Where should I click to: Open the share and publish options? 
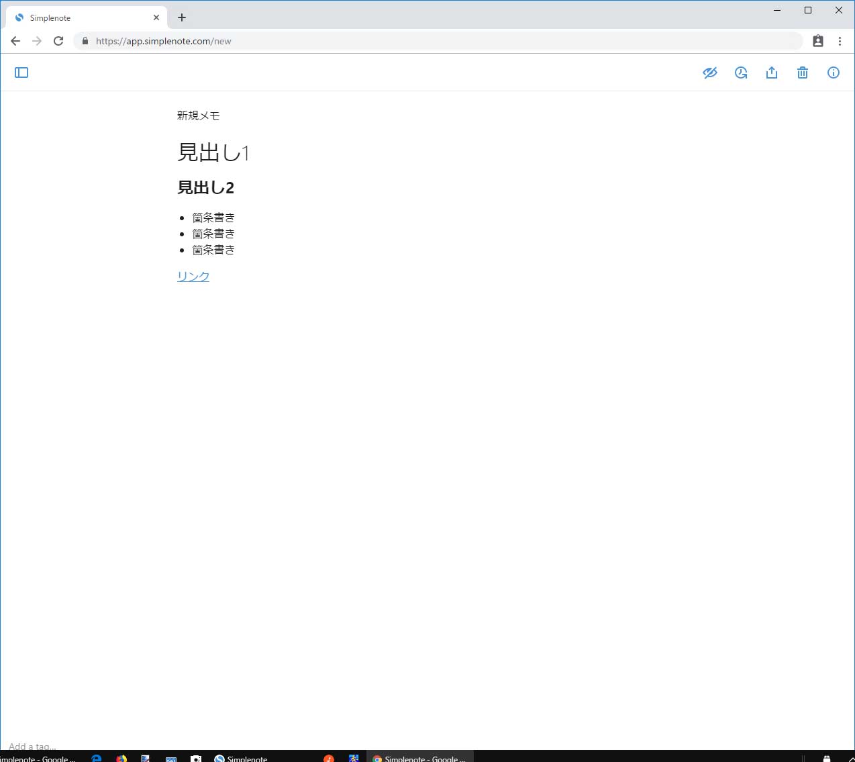[772, 73]
